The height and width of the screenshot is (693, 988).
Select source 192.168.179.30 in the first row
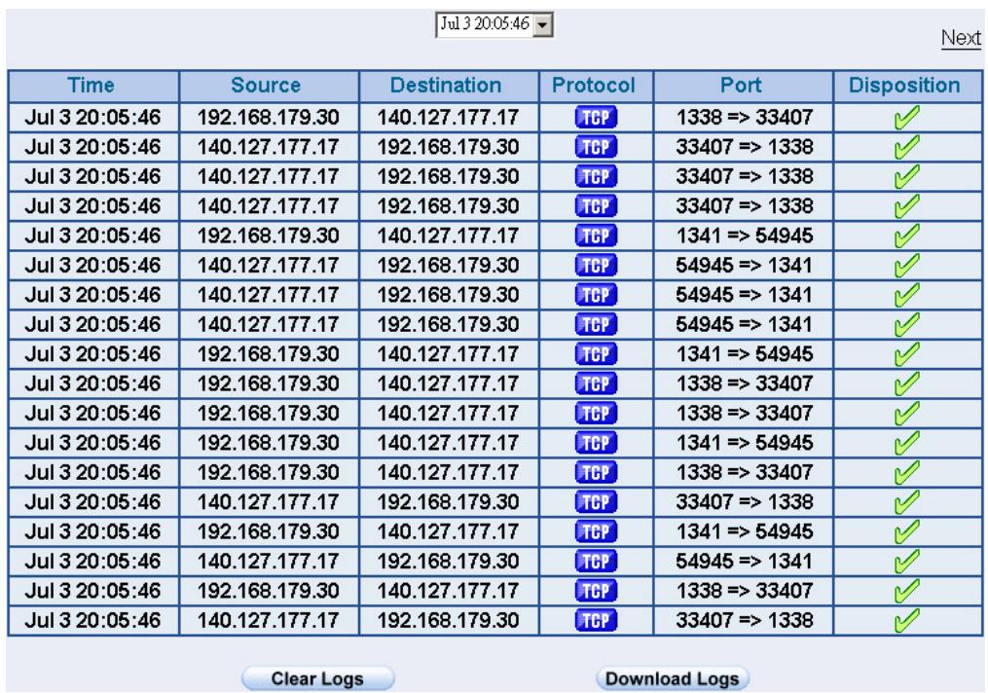pos(269,117)
